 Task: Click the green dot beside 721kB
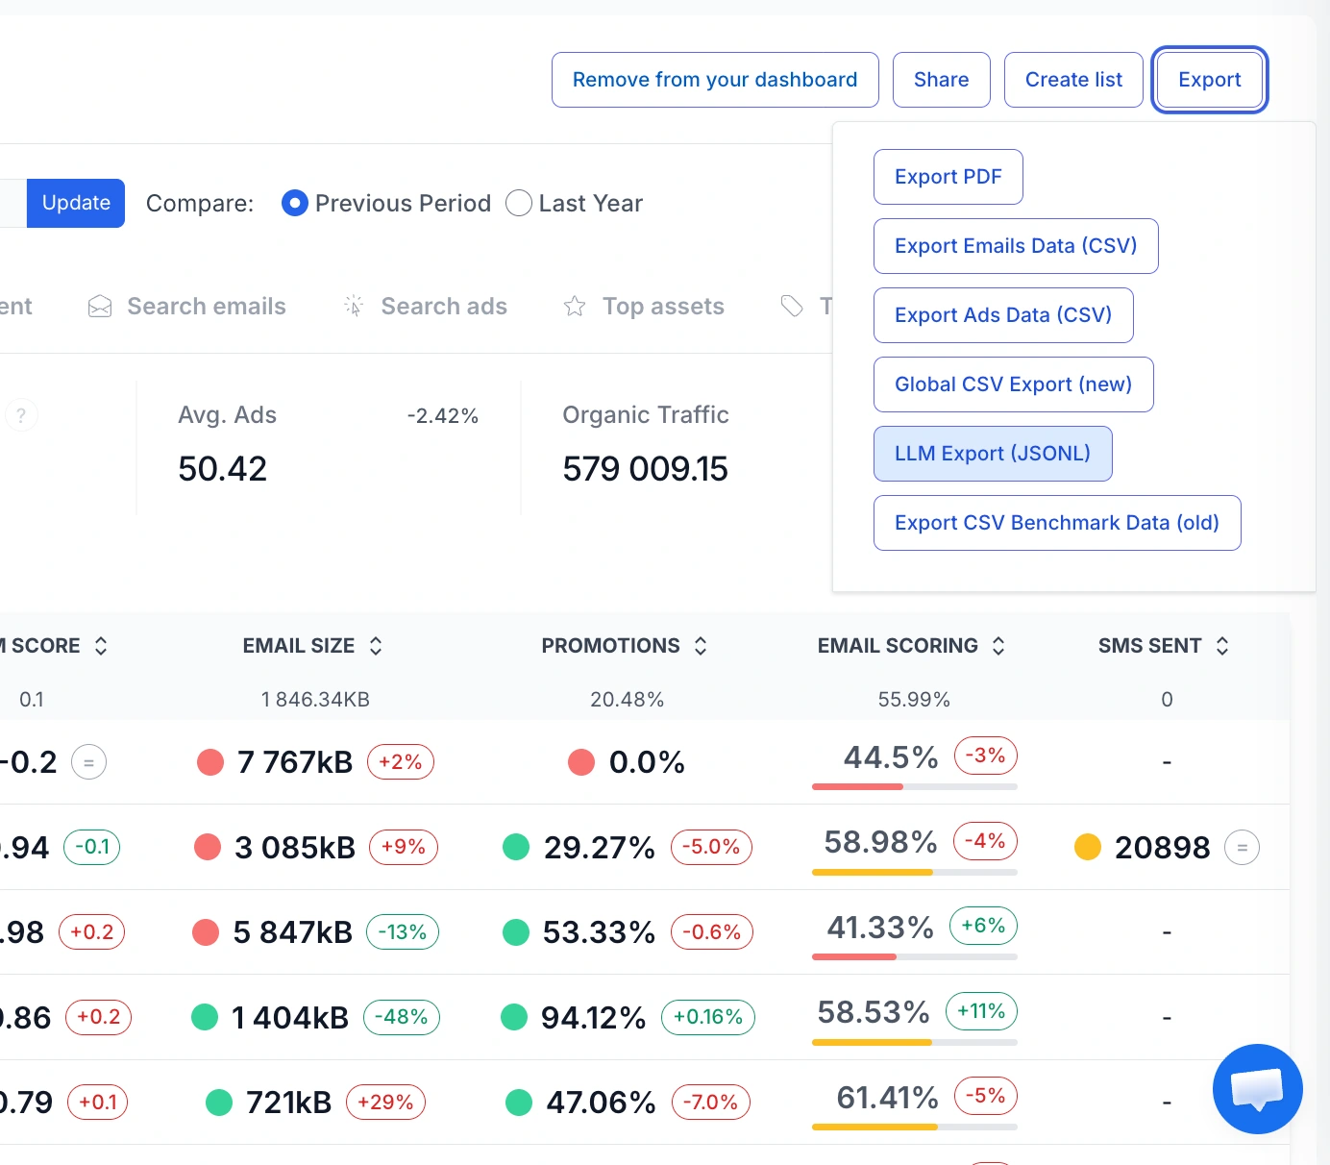(x=219, y=1103)
